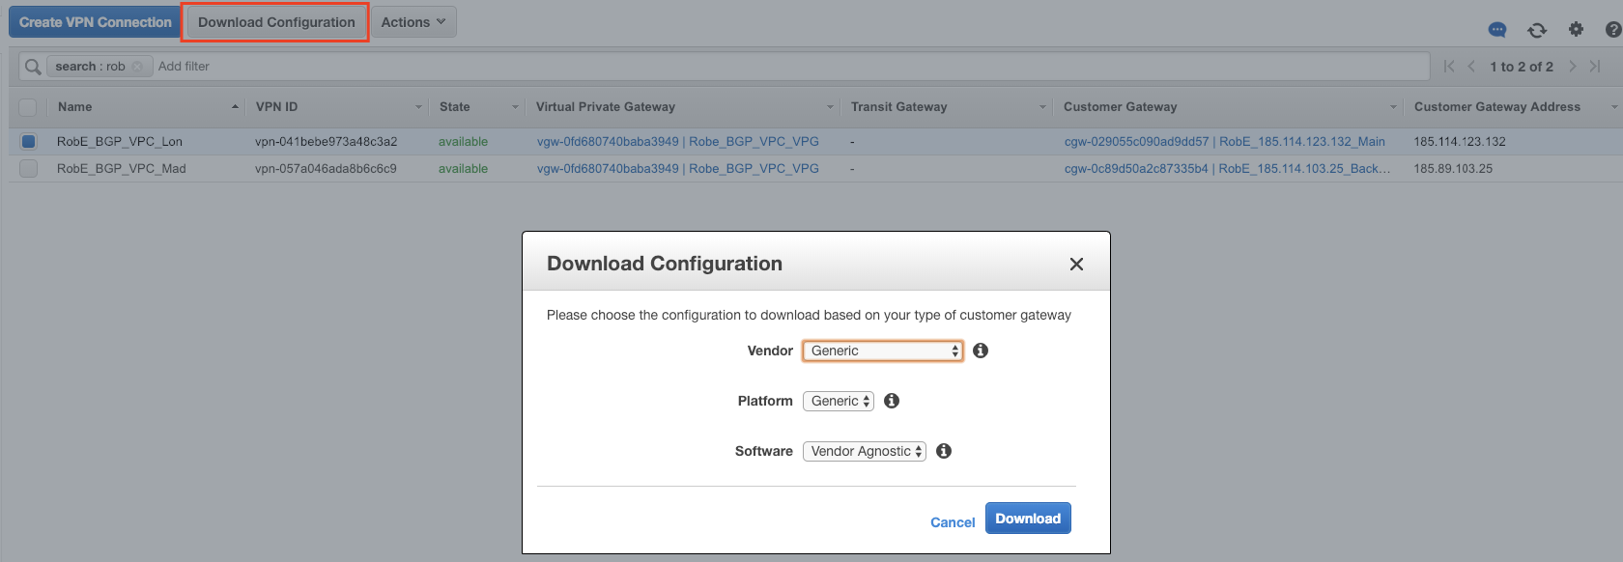Image resolution: width=1623 pixels, height=562 pixels.
Task: Sort by the VPN ID column header
Action: [x=277, y=107]
